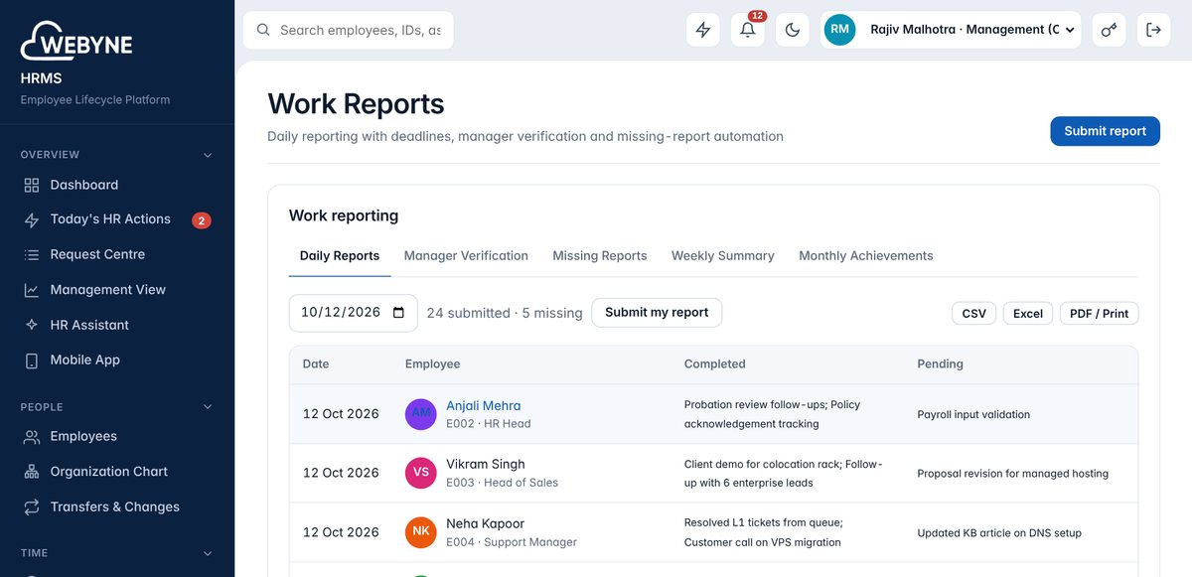The image size is (1192, 577).
Task: Switch to Monthly Achievements tab
Action: click(866, 256)
